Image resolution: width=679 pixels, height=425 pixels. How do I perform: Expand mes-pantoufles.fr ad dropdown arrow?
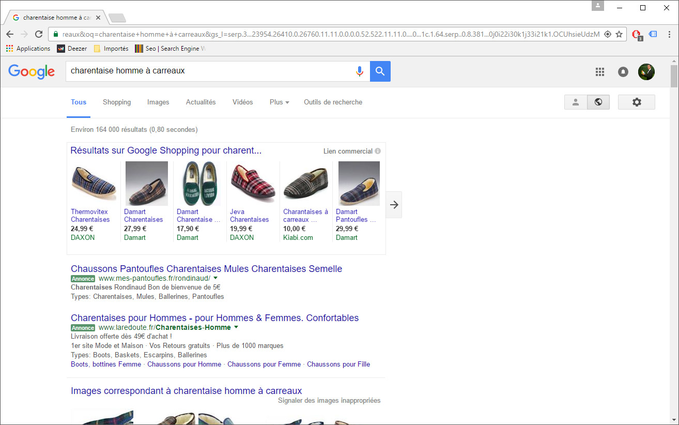coord(215,278)
